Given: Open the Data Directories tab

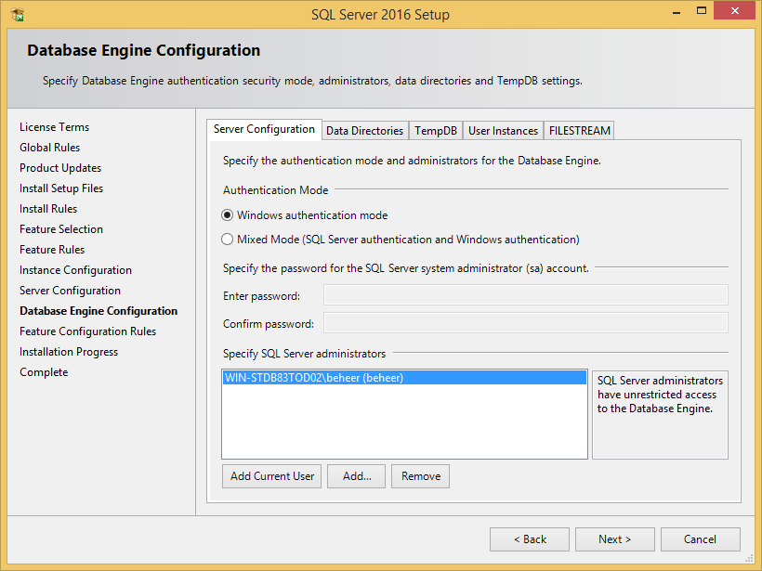Looking at the screenshot, I should [x=364, y=131].
